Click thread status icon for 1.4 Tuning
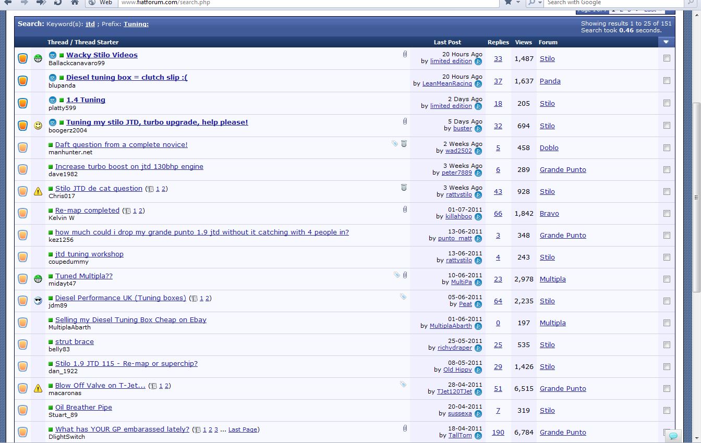The height and width of the screenshot is (443, 701). 22,103
